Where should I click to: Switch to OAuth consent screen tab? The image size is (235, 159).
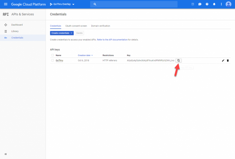click(x=76, y=26)
